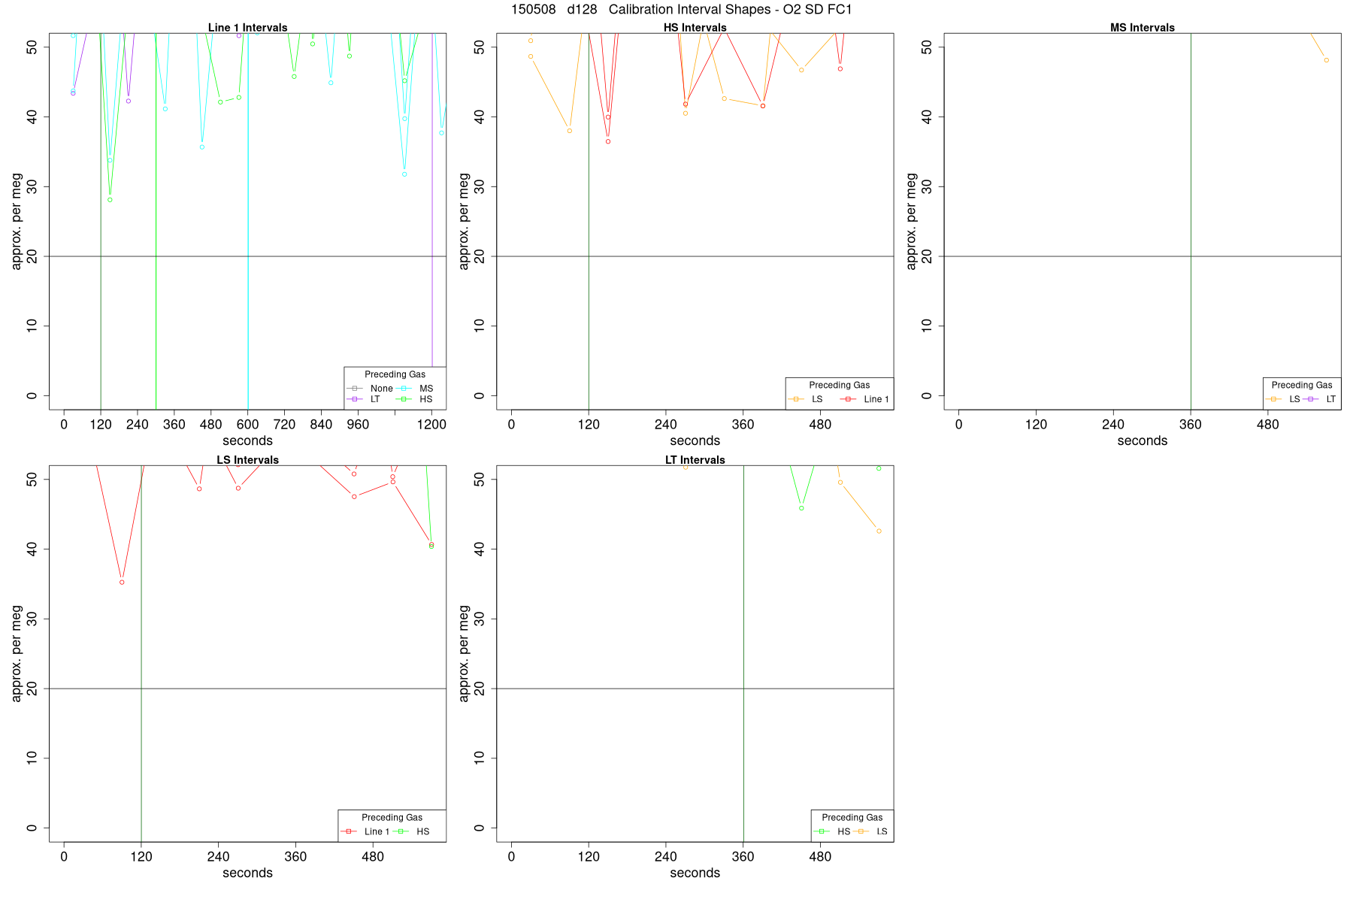Click the purple LT marker in MS legend
Screen dimensions: 1353x902
[1310, 399]
